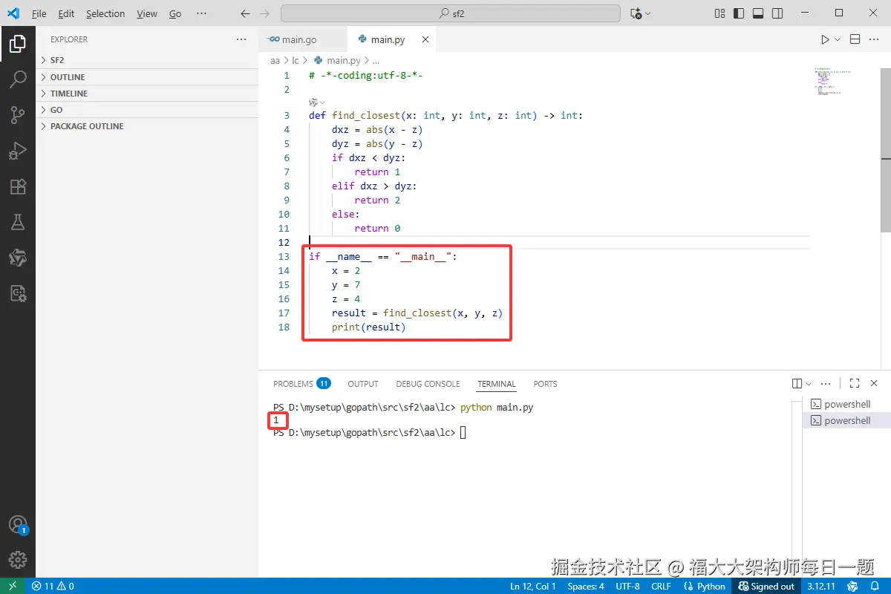Close the terminal panel
Image resolution: width=891 pixels, height=594 pixels.
[x=875, y=384]
